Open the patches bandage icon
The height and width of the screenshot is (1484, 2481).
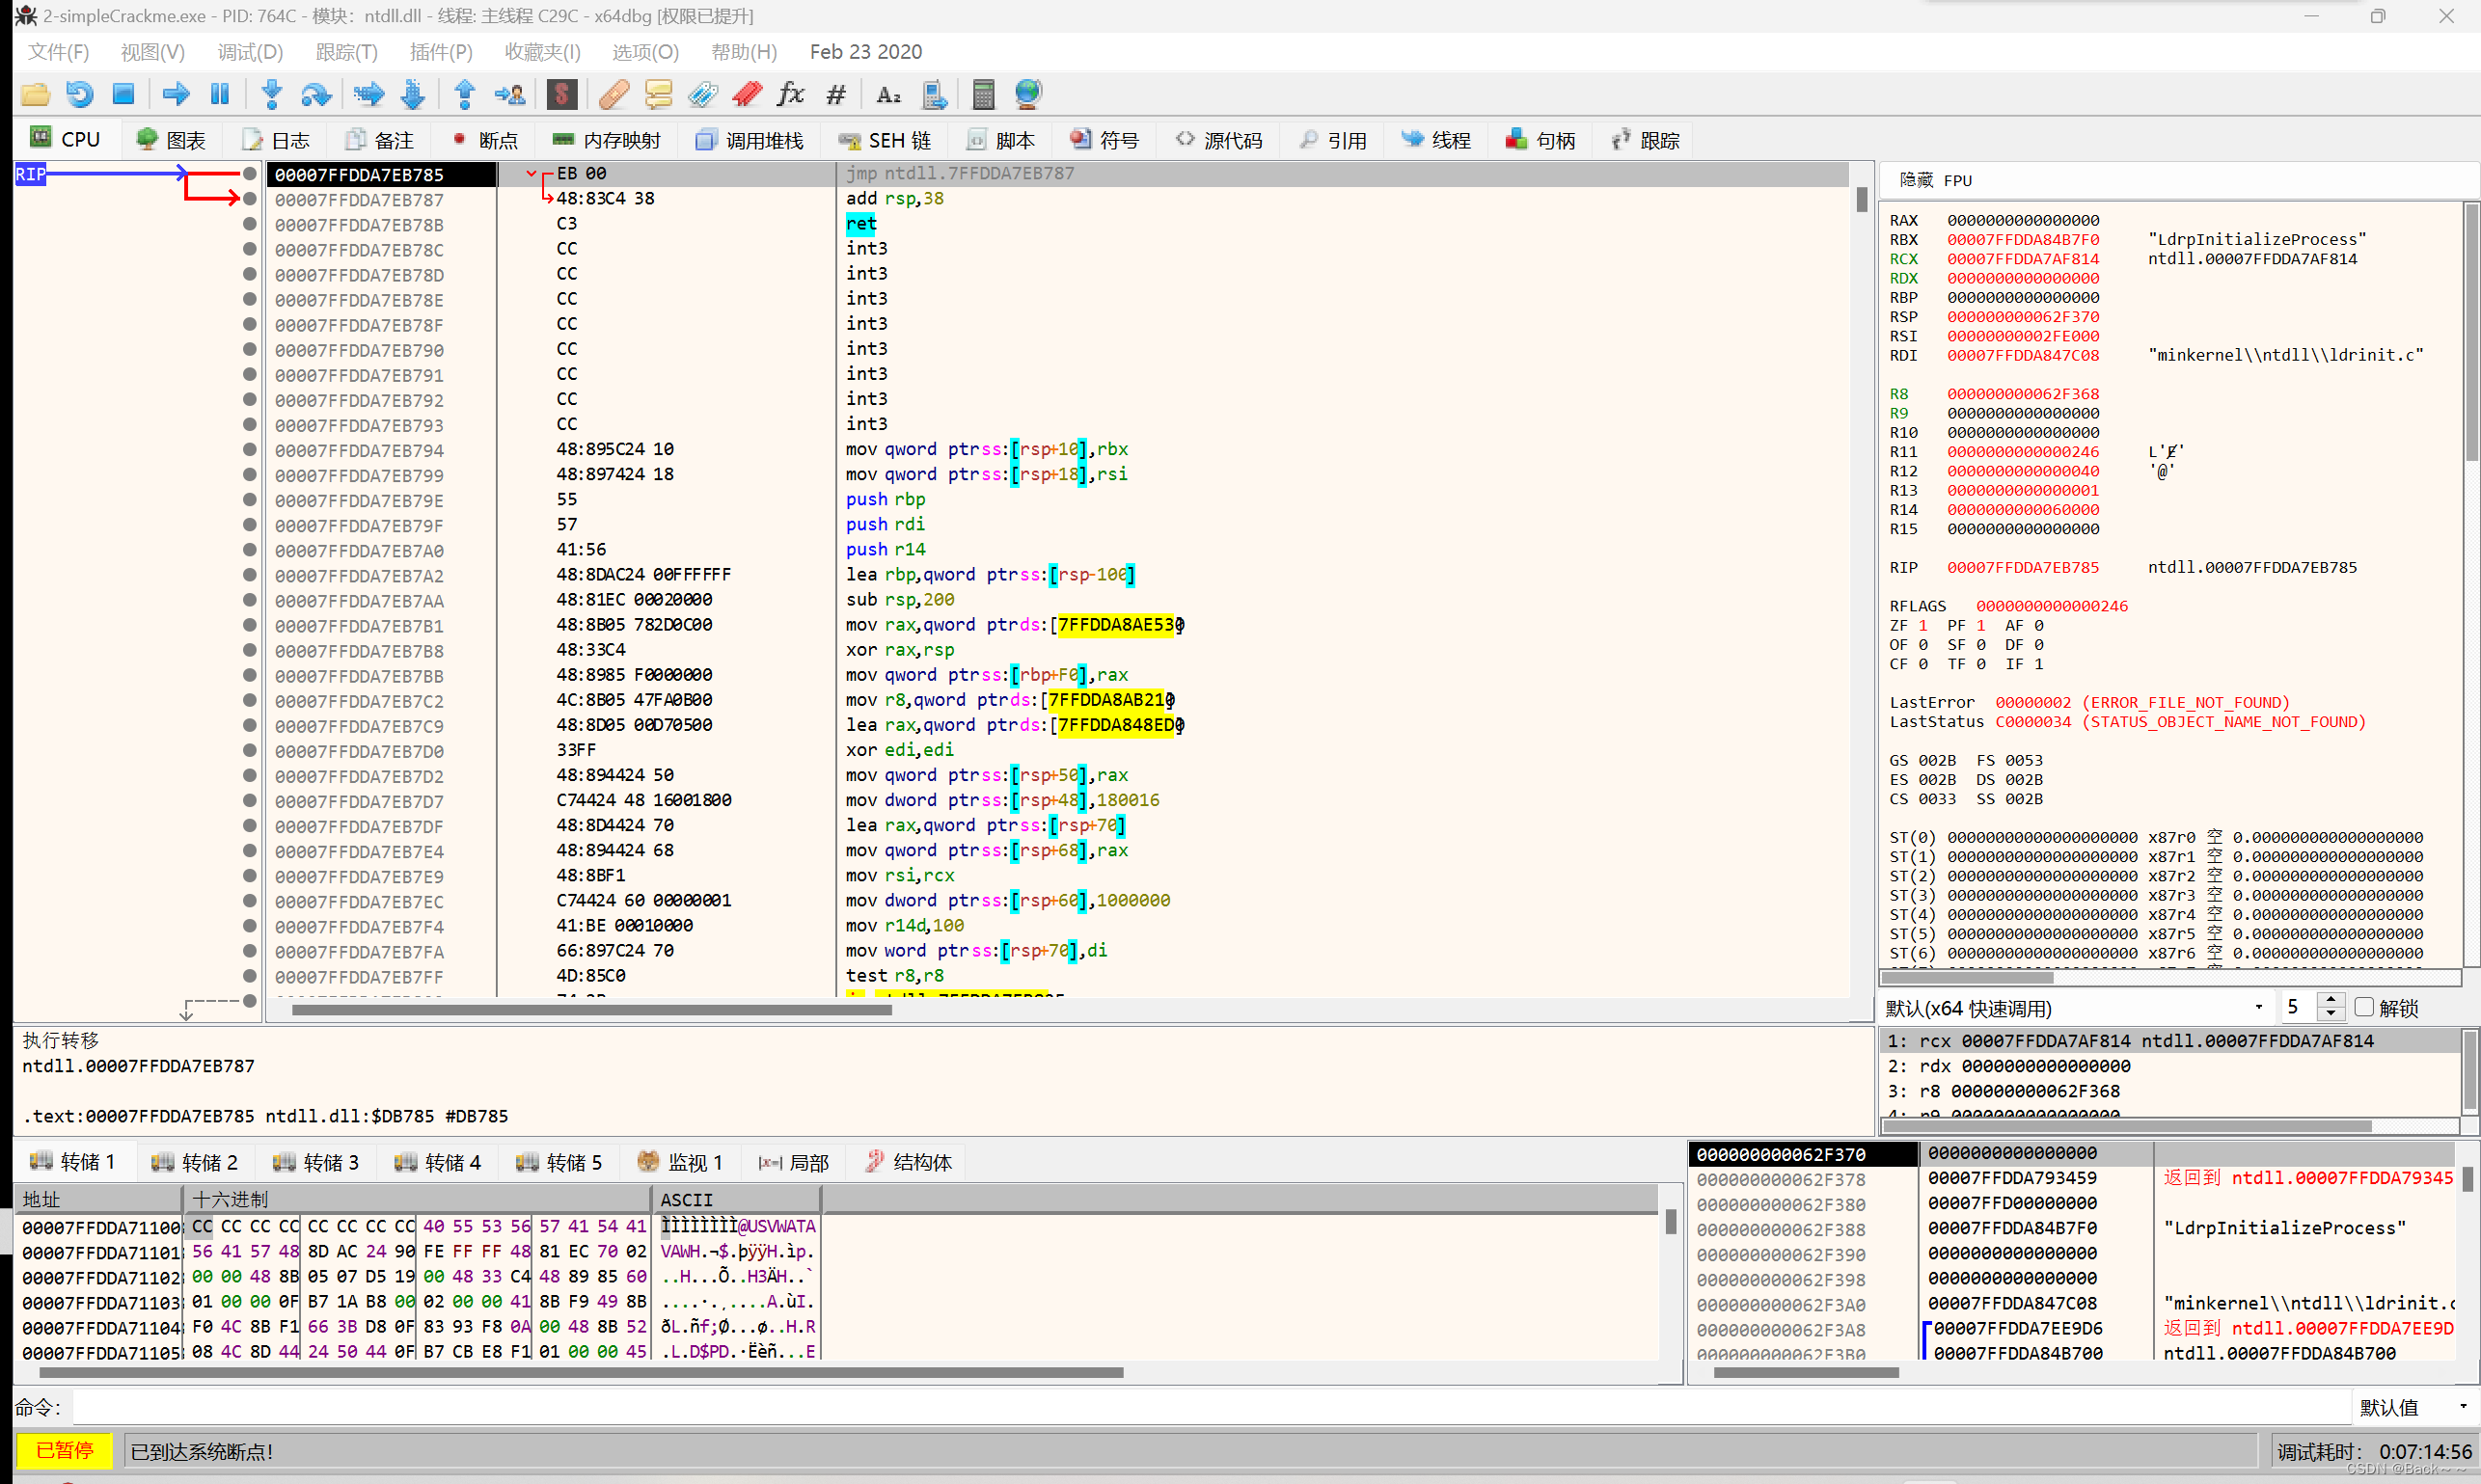[613, 94]
